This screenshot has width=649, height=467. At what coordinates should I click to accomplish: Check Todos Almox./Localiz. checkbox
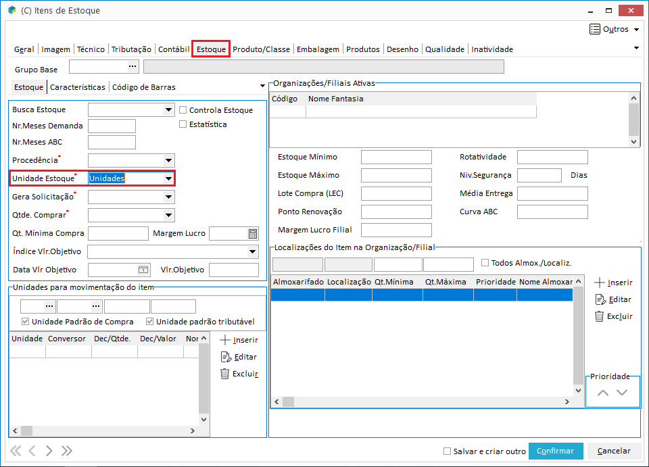tap(485, 263)
